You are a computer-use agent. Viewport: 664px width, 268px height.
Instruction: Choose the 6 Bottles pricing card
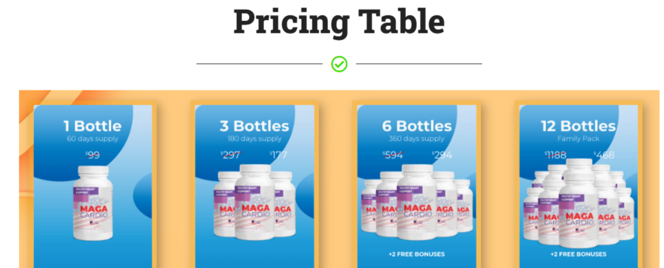pyautogui.click(x=417, y=186)
